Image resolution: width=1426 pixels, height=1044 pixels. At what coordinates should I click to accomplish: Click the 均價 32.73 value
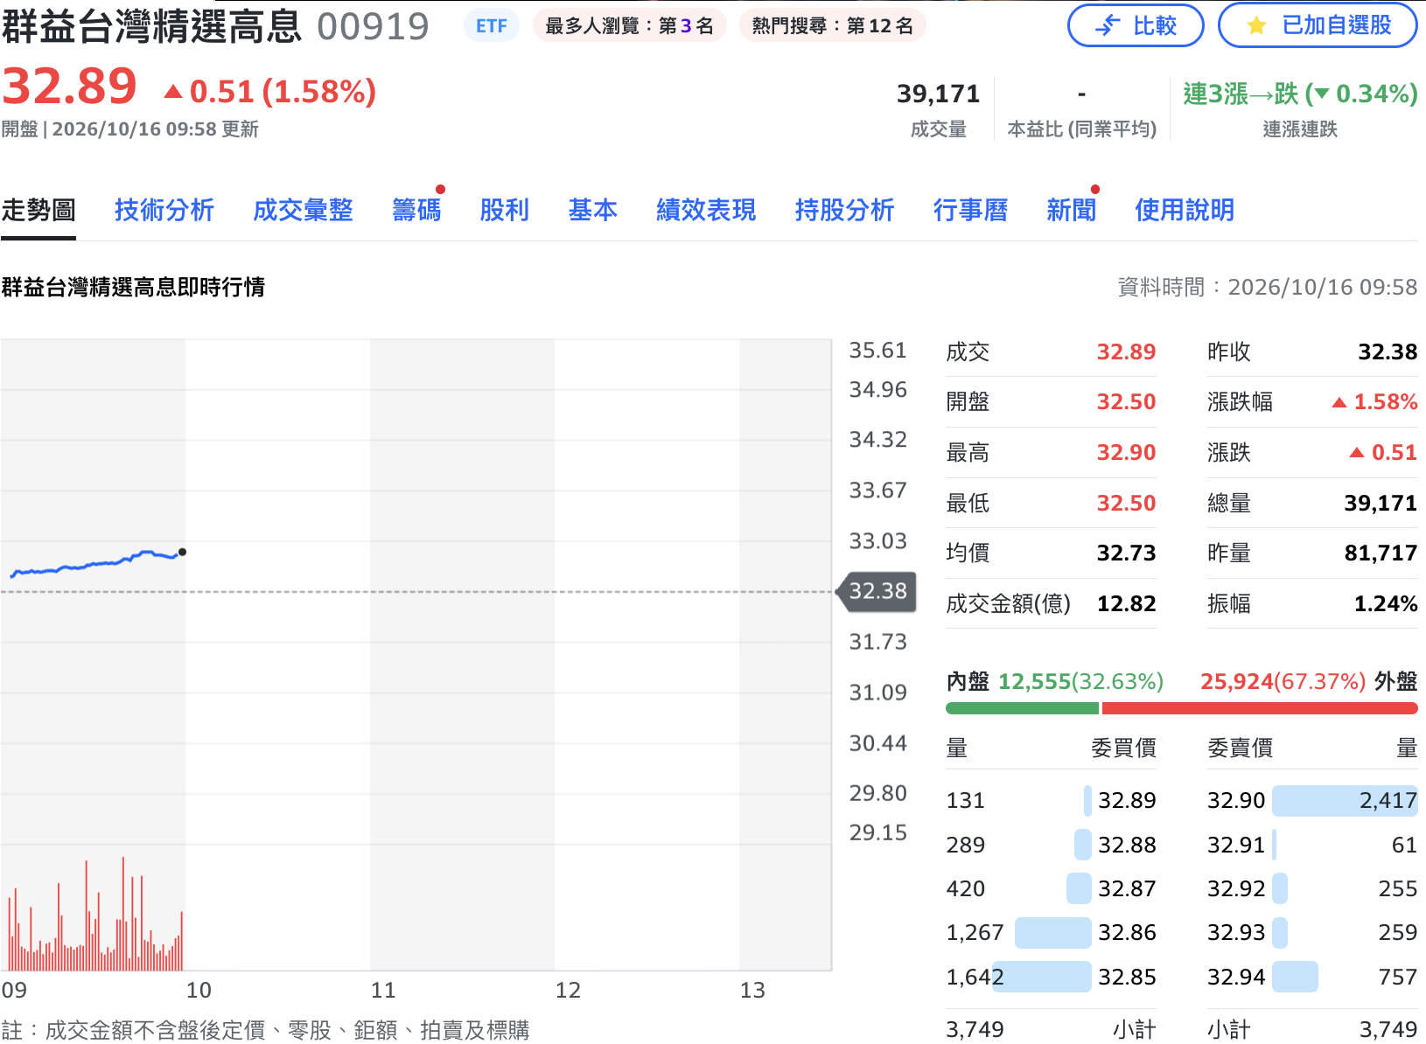tap(1127, 553)
